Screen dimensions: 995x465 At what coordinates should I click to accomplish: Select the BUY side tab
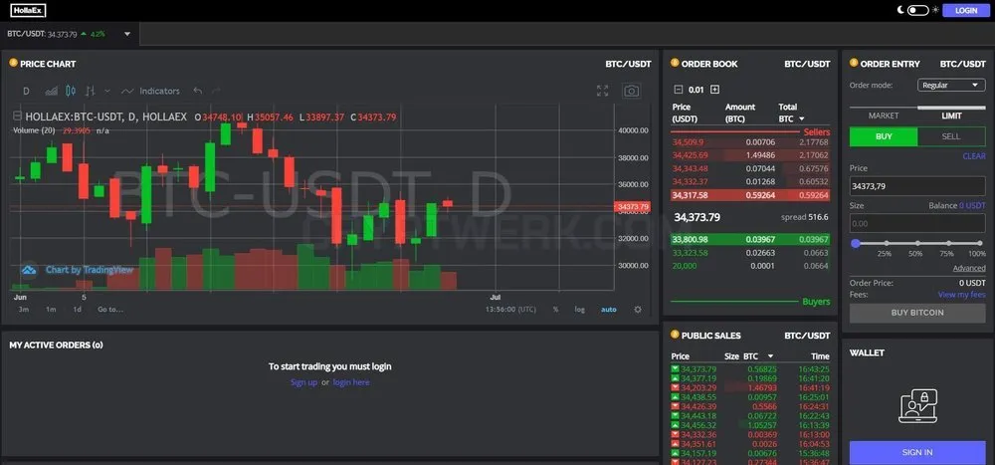coord(884,136)
